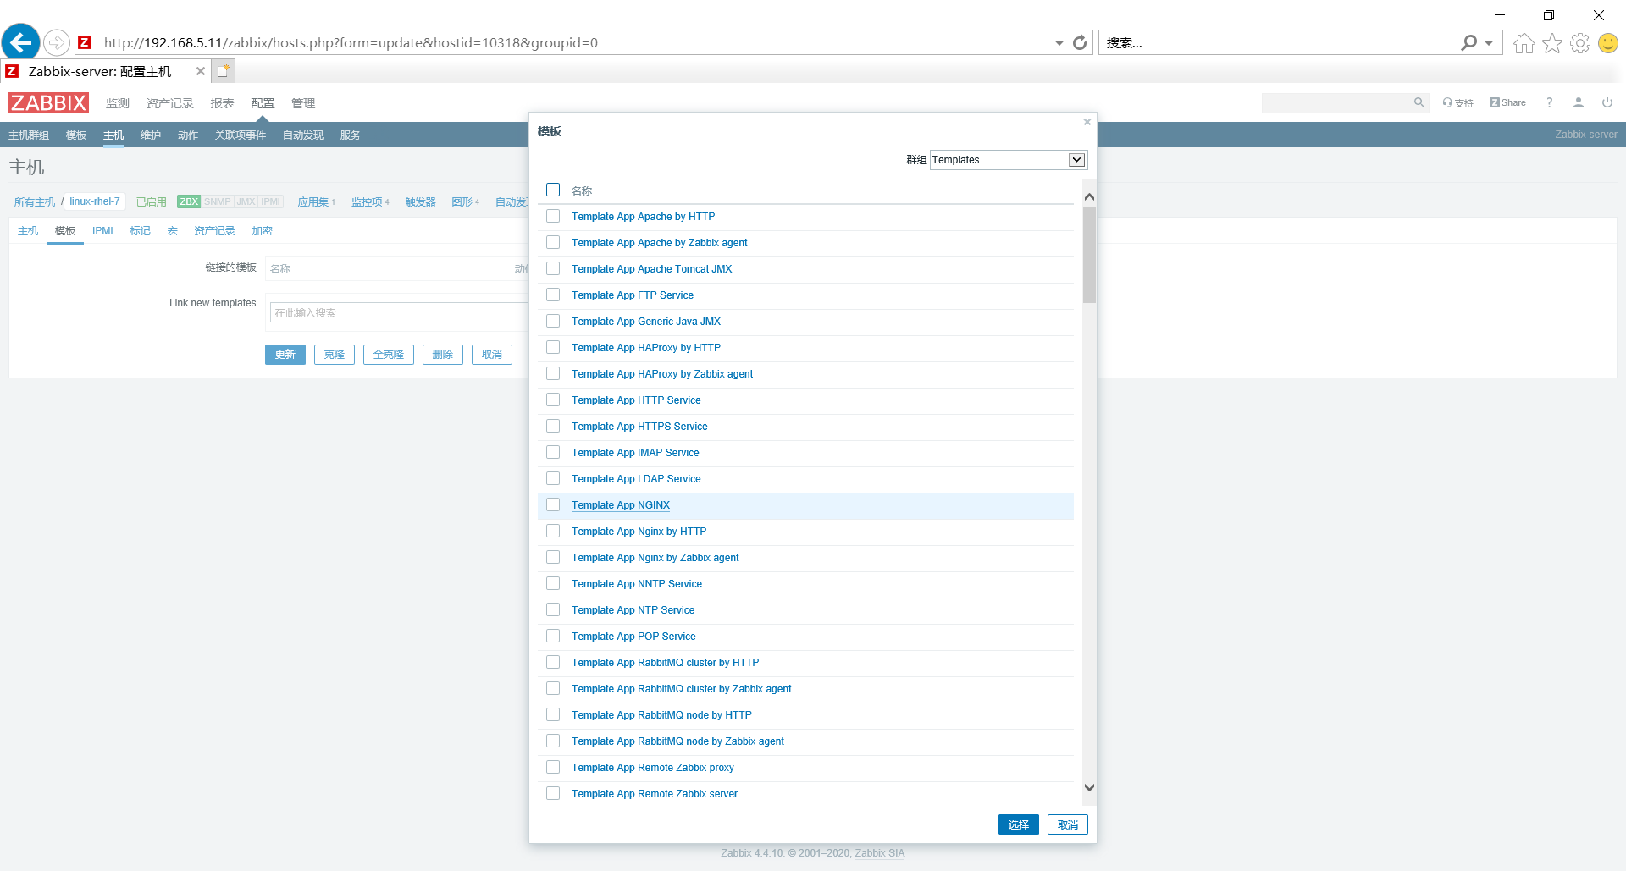Go to 自动发现 submenu

(303, 135)
